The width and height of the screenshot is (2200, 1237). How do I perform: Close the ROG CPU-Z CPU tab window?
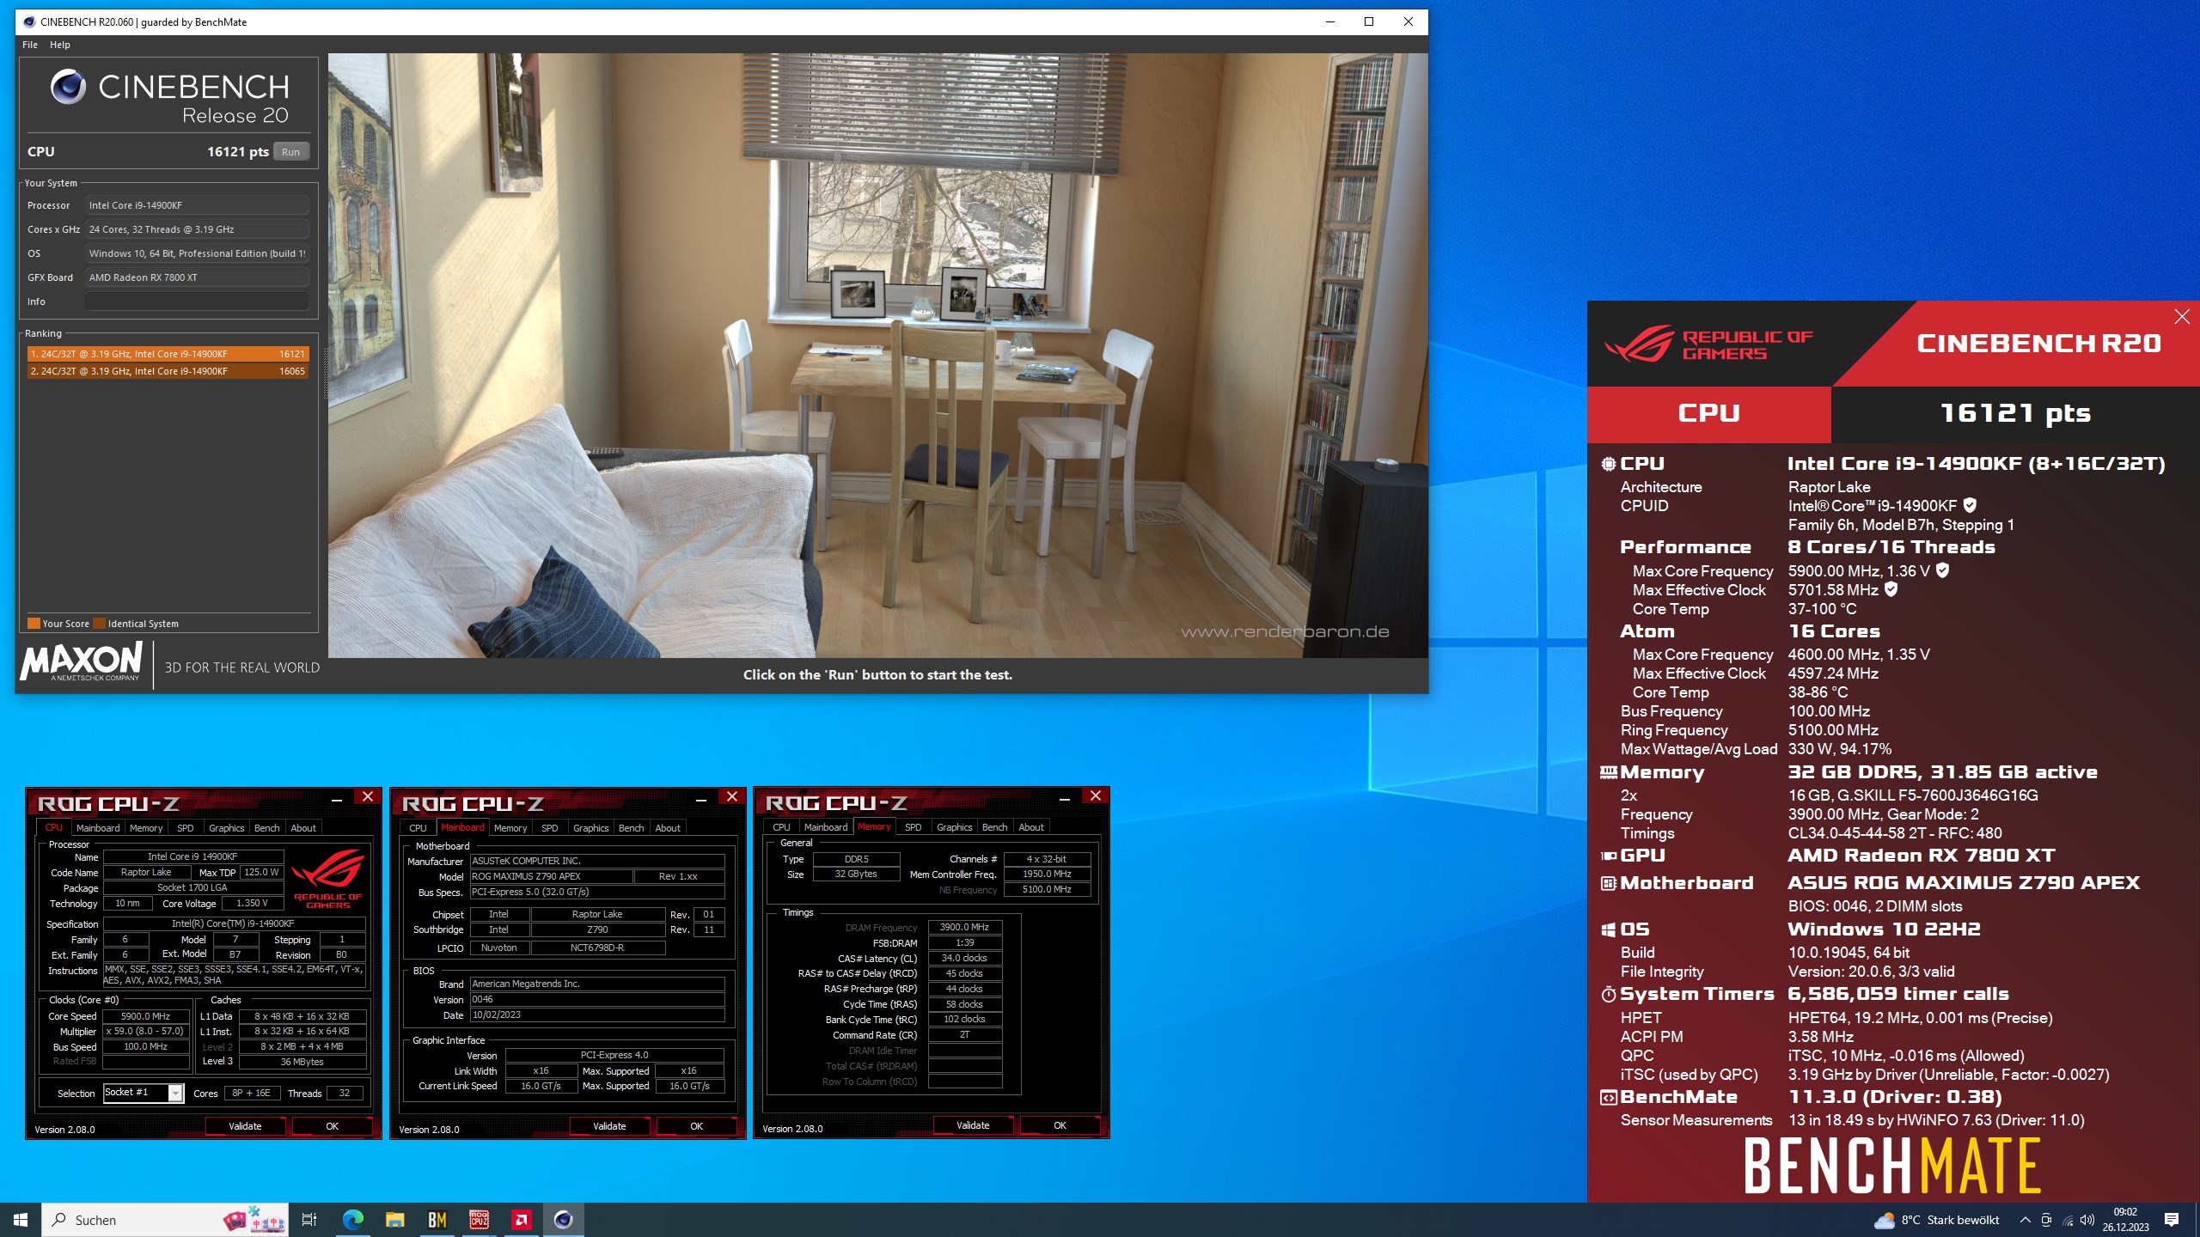pyautogui.click(x=368, y=797)
